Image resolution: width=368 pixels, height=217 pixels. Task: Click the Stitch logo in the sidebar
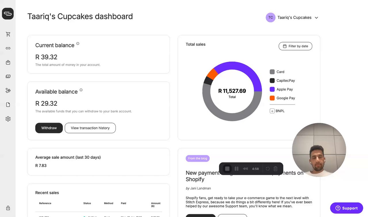click(8, 13)
